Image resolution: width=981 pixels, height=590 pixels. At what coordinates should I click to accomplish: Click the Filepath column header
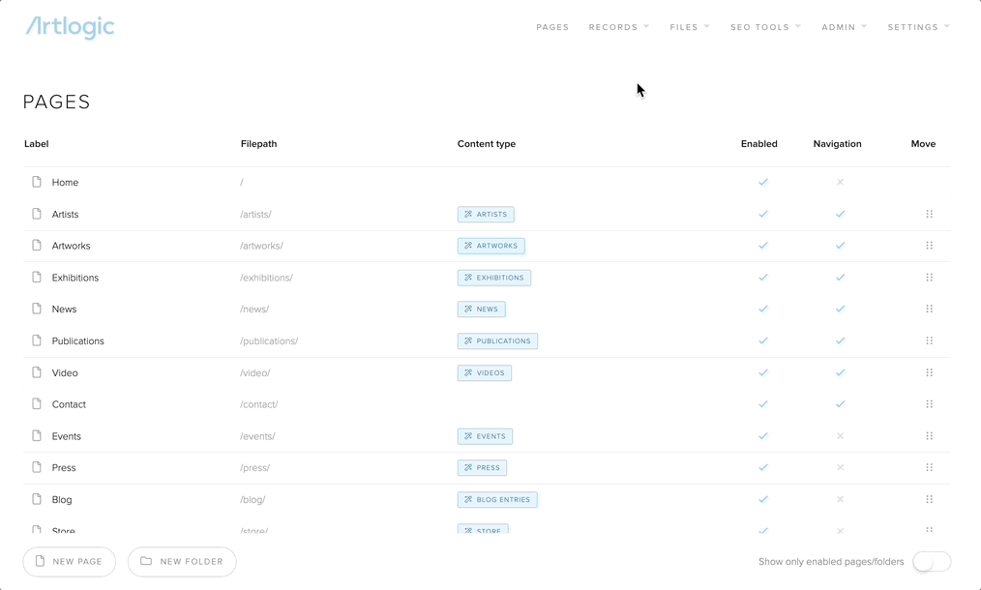(259, 144)
